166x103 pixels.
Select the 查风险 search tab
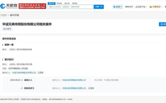point(75,3)
